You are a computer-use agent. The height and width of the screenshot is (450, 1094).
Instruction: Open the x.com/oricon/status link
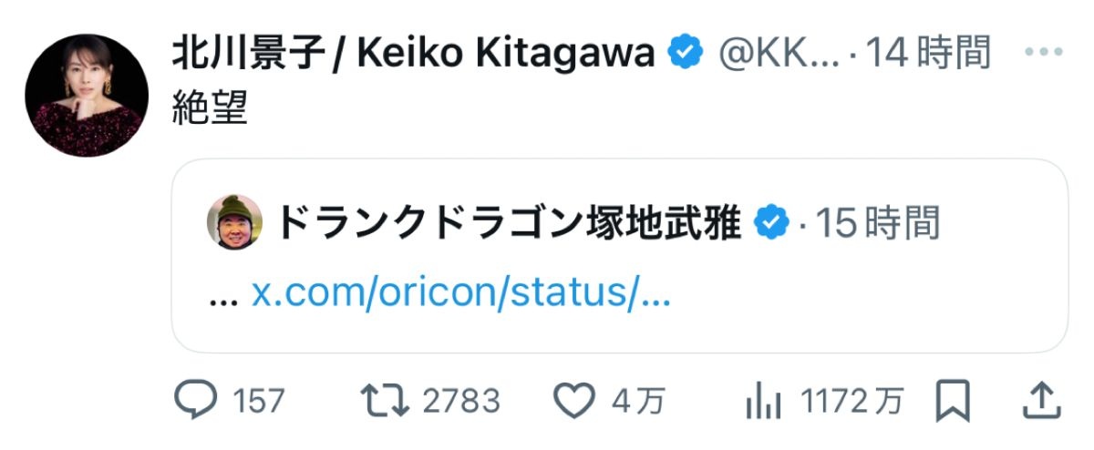[x=461, y=293]
